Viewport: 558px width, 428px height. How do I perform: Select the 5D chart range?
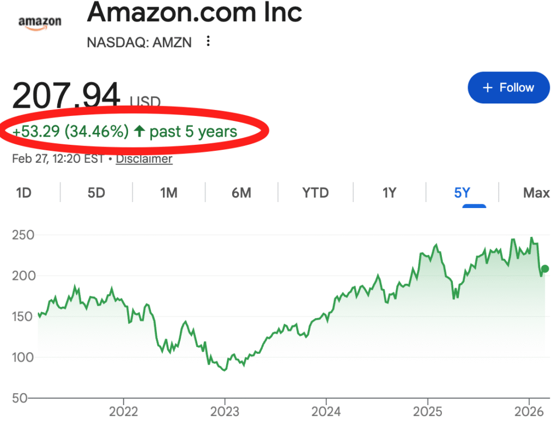pyautogui.click(x=96, y=193)
